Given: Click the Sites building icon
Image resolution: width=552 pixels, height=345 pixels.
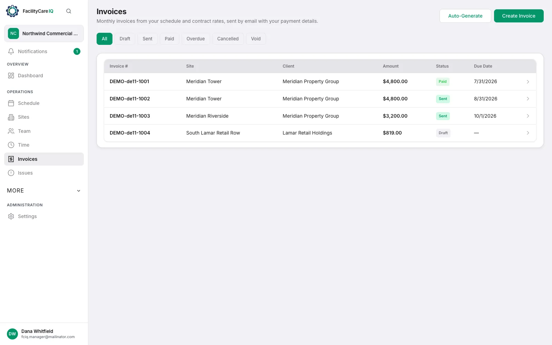Looking at the screenshot, I should pos(11,117).
